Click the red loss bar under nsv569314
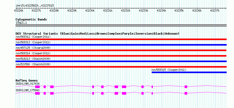Viewport: 234px width, 108px height. (121, 56)
